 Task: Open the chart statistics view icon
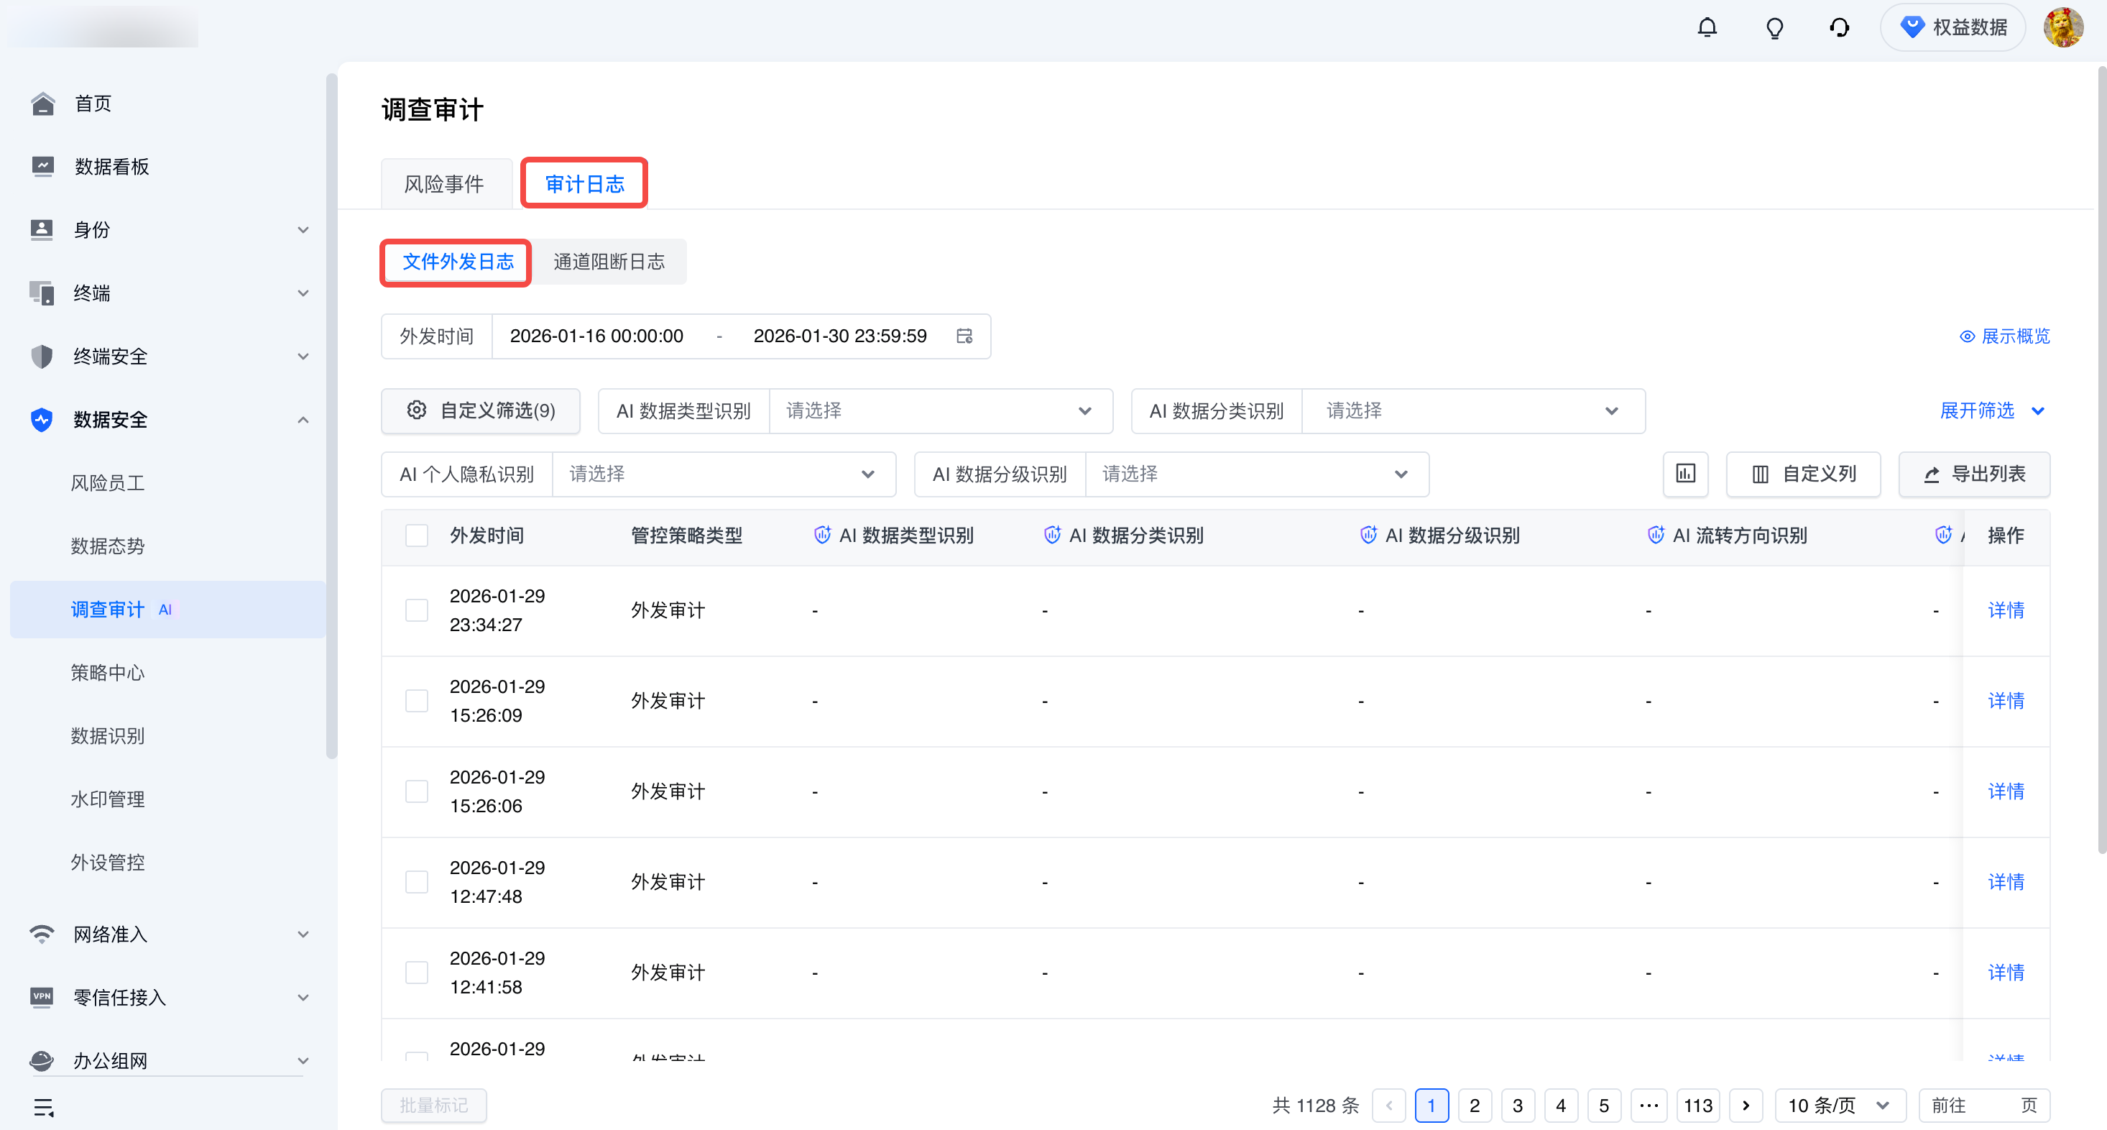pos(1686,474)
